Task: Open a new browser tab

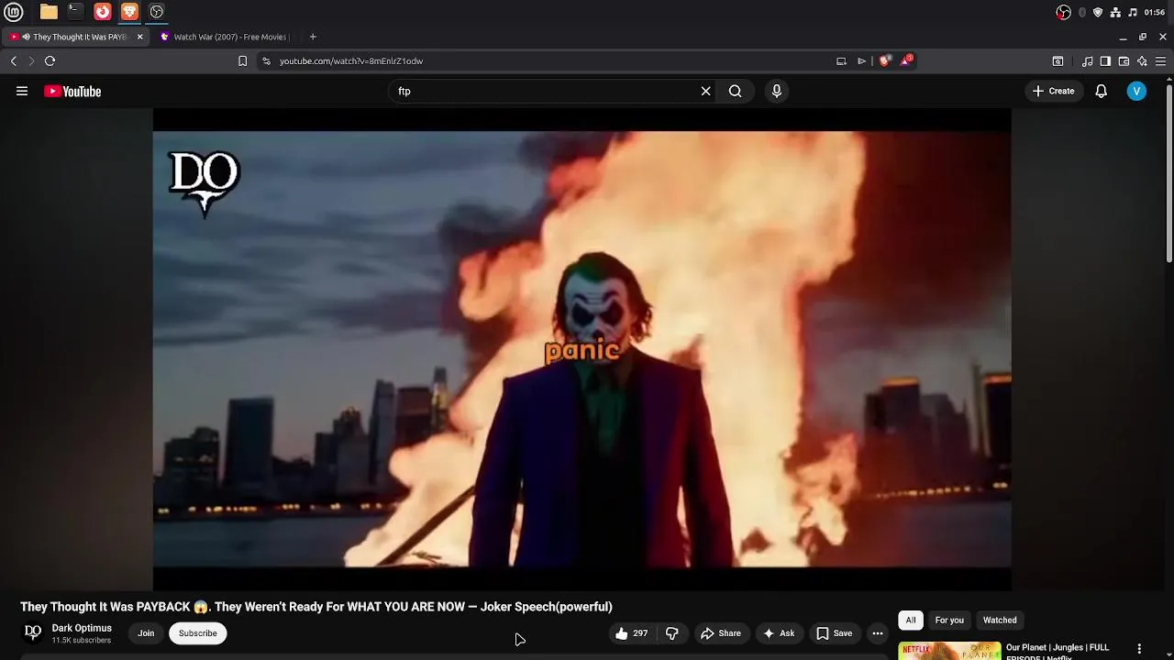Action: pyautogui.click(x=313, y=37)
